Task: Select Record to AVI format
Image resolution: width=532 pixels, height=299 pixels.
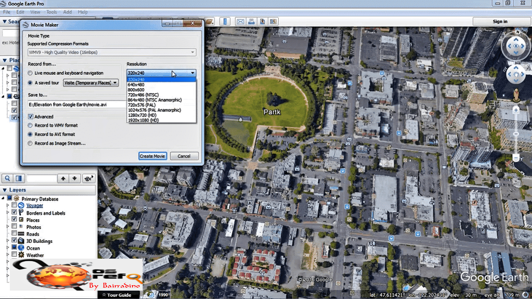Action: coord(30,134)
